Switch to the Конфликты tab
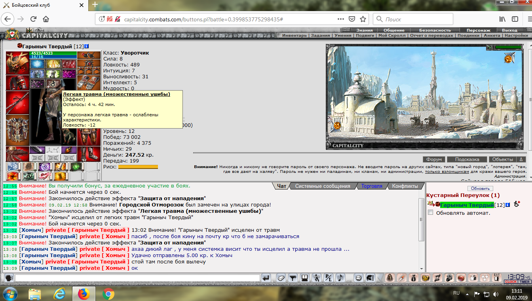Screen dimensions: 532x301 pyautogui.click(x=405, y=186)
